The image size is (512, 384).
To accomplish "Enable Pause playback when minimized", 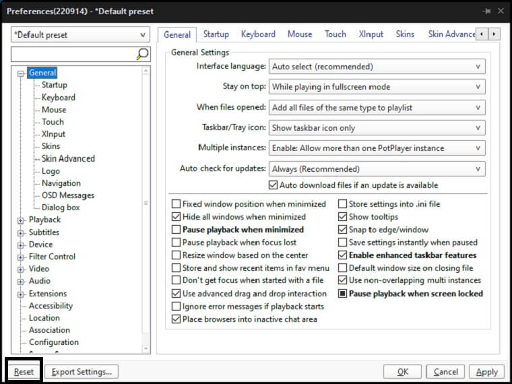I will click(176, 230).
